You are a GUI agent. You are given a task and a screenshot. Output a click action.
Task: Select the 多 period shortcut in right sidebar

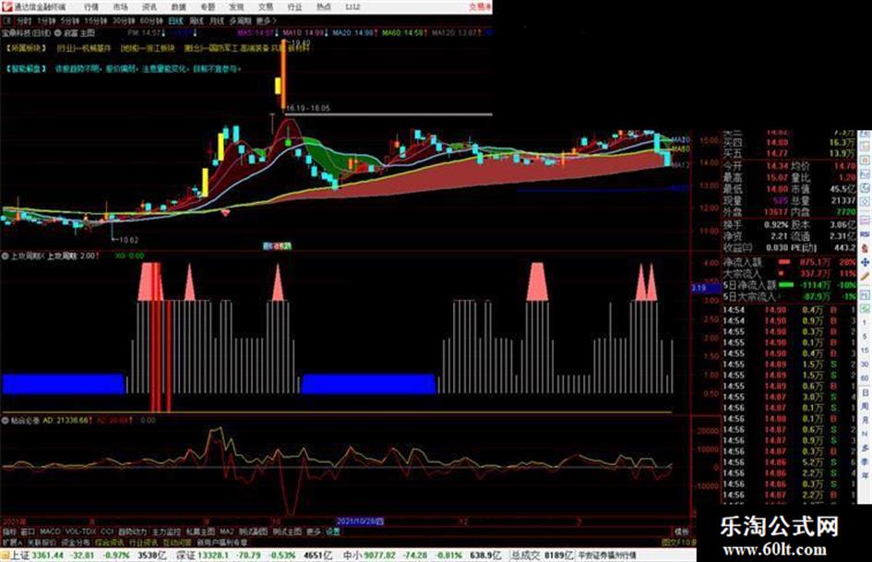coord(865,448)
